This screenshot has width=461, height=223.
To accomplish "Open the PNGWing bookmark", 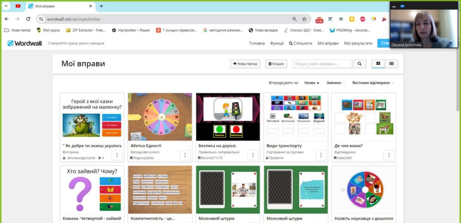I will [350, 30].
